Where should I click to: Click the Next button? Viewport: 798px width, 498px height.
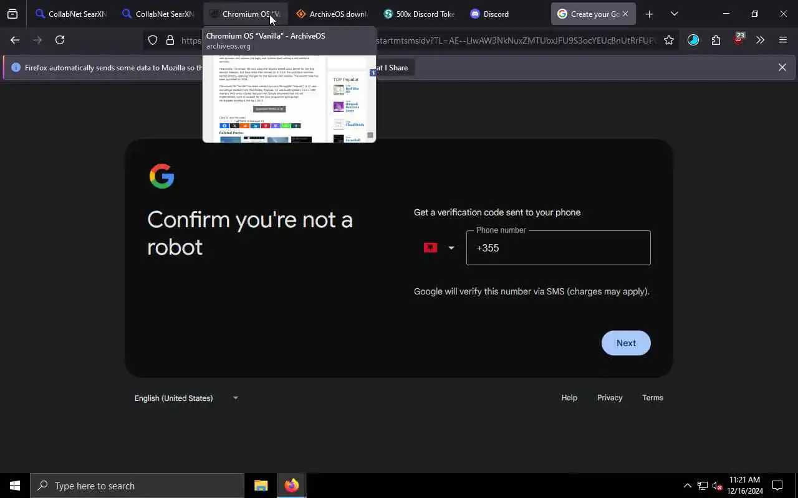626,343
